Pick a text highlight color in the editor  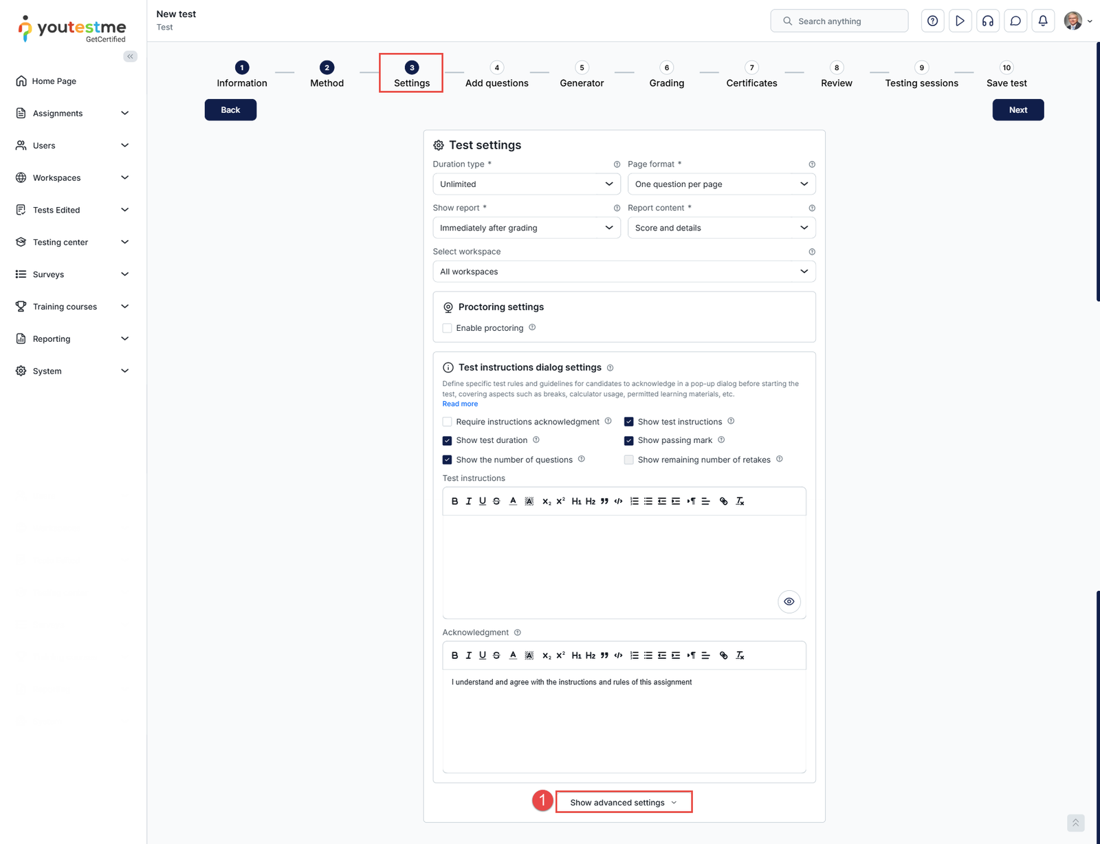coord(529,501)
